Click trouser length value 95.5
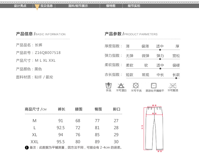199x157 pixels. click(x=61, y=142)
